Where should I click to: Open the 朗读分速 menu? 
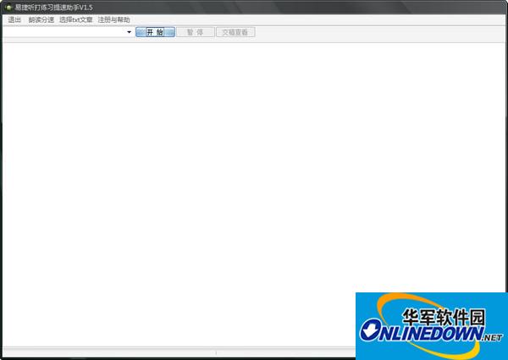(41, 19)
